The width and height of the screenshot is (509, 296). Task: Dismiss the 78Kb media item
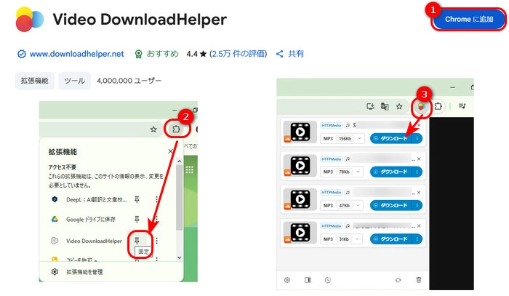419,159
